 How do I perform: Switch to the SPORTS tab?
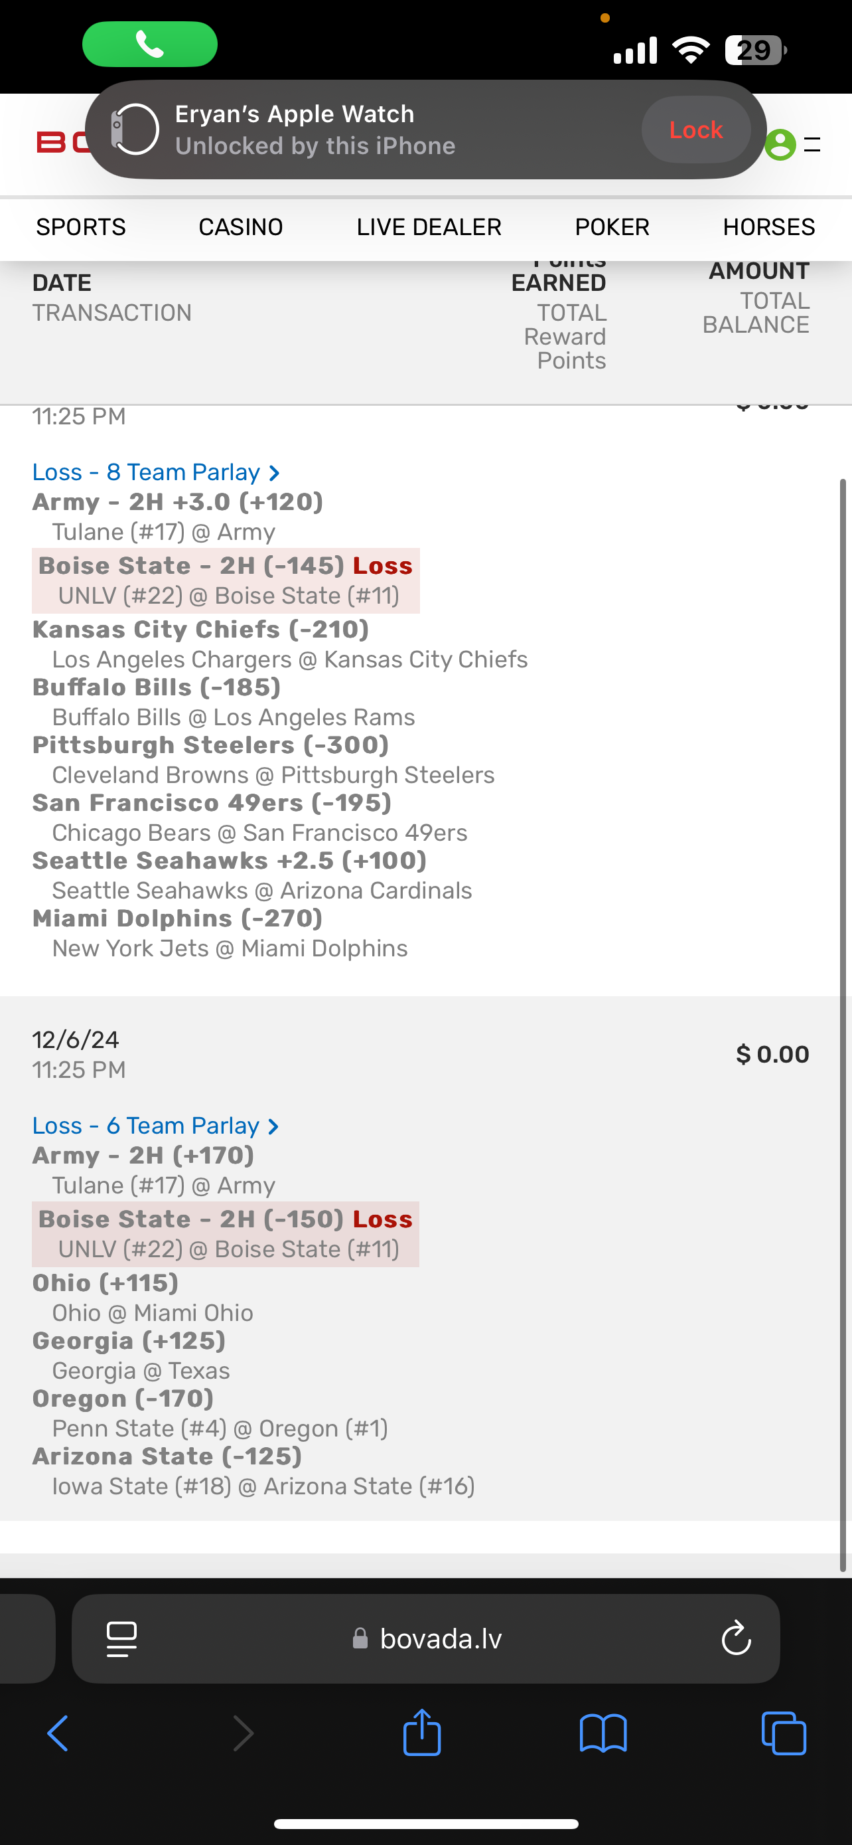tap(81, 227)
